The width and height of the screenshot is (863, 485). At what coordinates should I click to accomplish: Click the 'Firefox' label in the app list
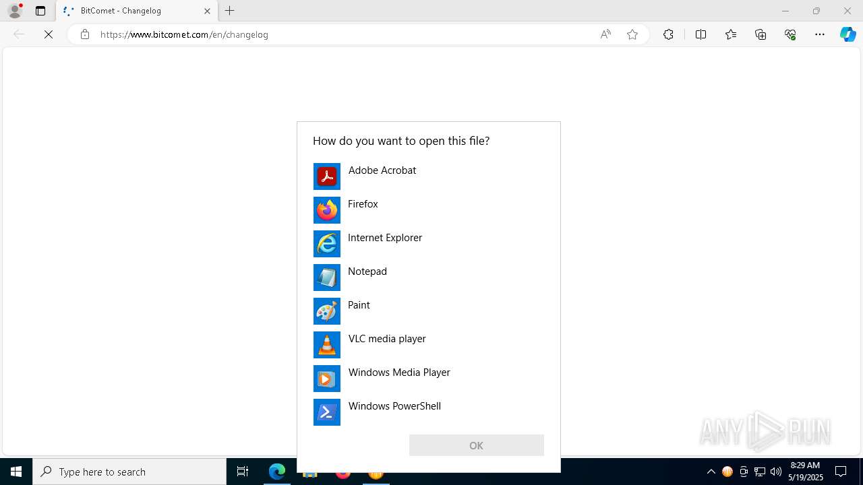363,204
